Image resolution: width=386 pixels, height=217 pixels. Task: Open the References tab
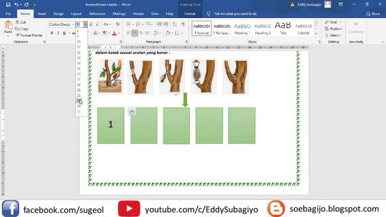(97, 14)
